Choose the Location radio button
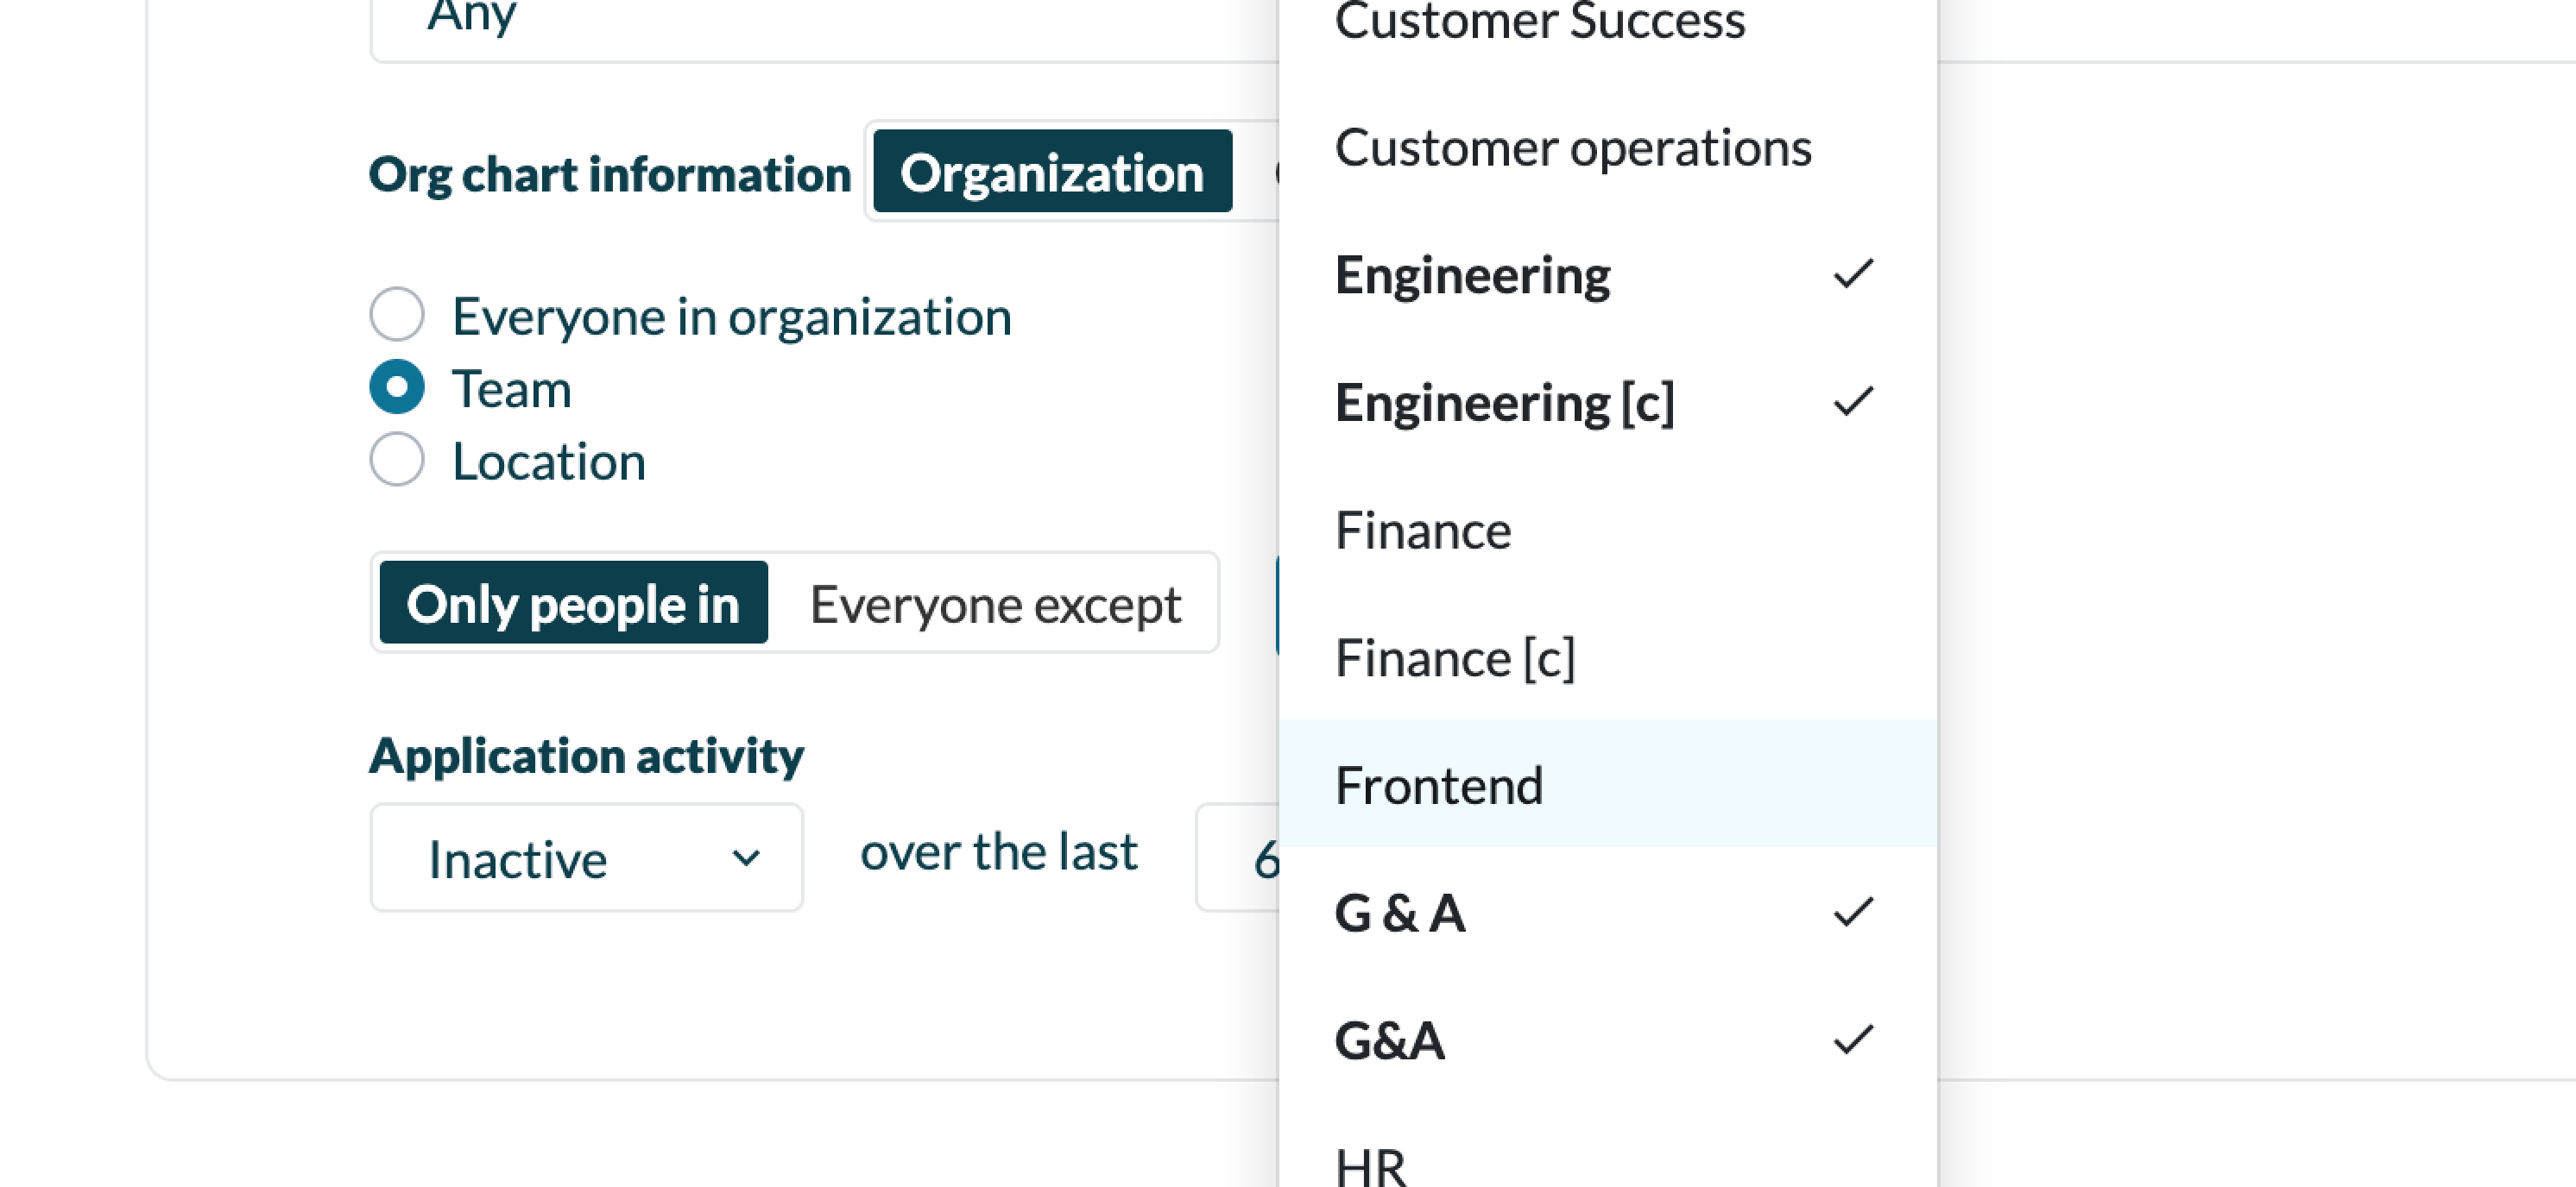The width and height of the screenshot is (2576, 1187). click(397, 461)
